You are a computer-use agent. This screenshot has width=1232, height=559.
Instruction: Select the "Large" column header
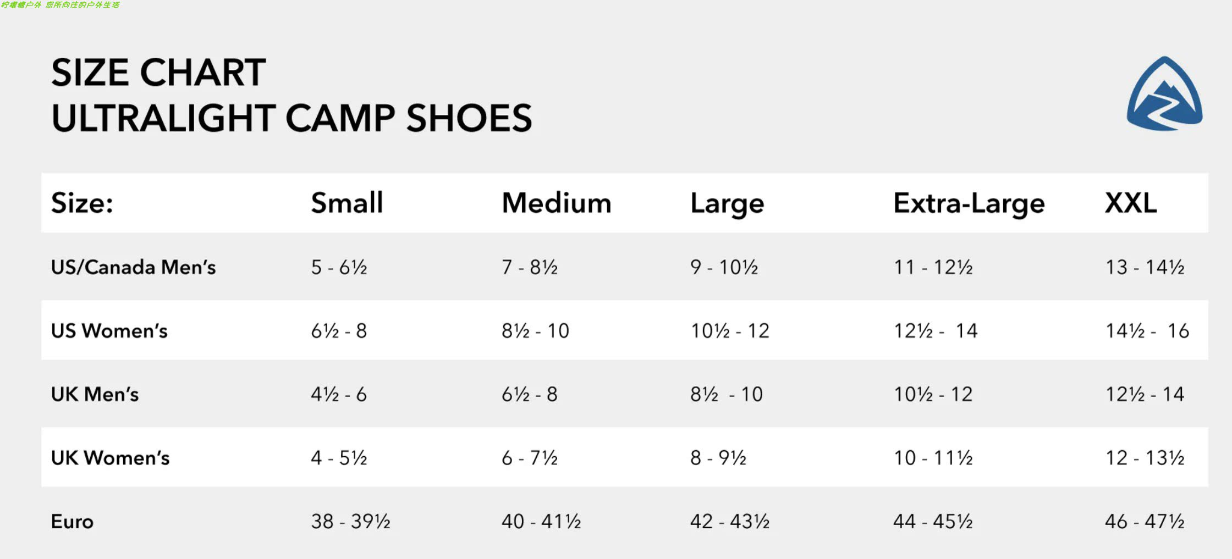(727, 203)
